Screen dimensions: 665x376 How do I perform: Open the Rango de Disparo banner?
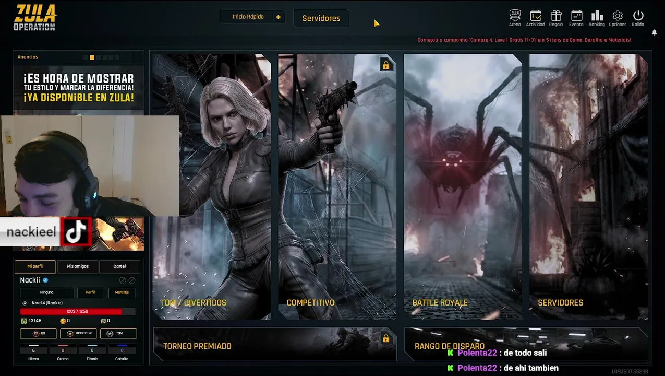click(x=526, y=344)
